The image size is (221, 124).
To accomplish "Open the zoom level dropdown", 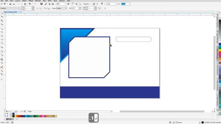I will click(x=65, y=4).
